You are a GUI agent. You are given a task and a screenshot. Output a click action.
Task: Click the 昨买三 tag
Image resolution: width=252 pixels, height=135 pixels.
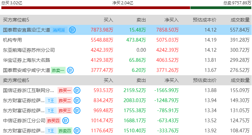[65, 110]
